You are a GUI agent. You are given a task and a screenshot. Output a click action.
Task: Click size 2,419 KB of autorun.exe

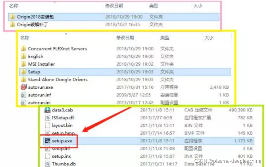pos(219,87)
